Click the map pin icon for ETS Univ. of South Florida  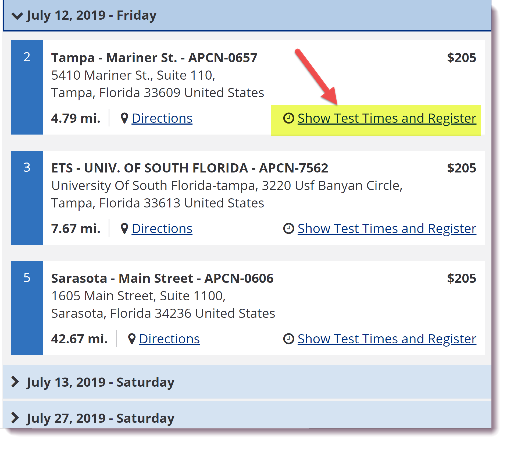[x=124, y=229]
